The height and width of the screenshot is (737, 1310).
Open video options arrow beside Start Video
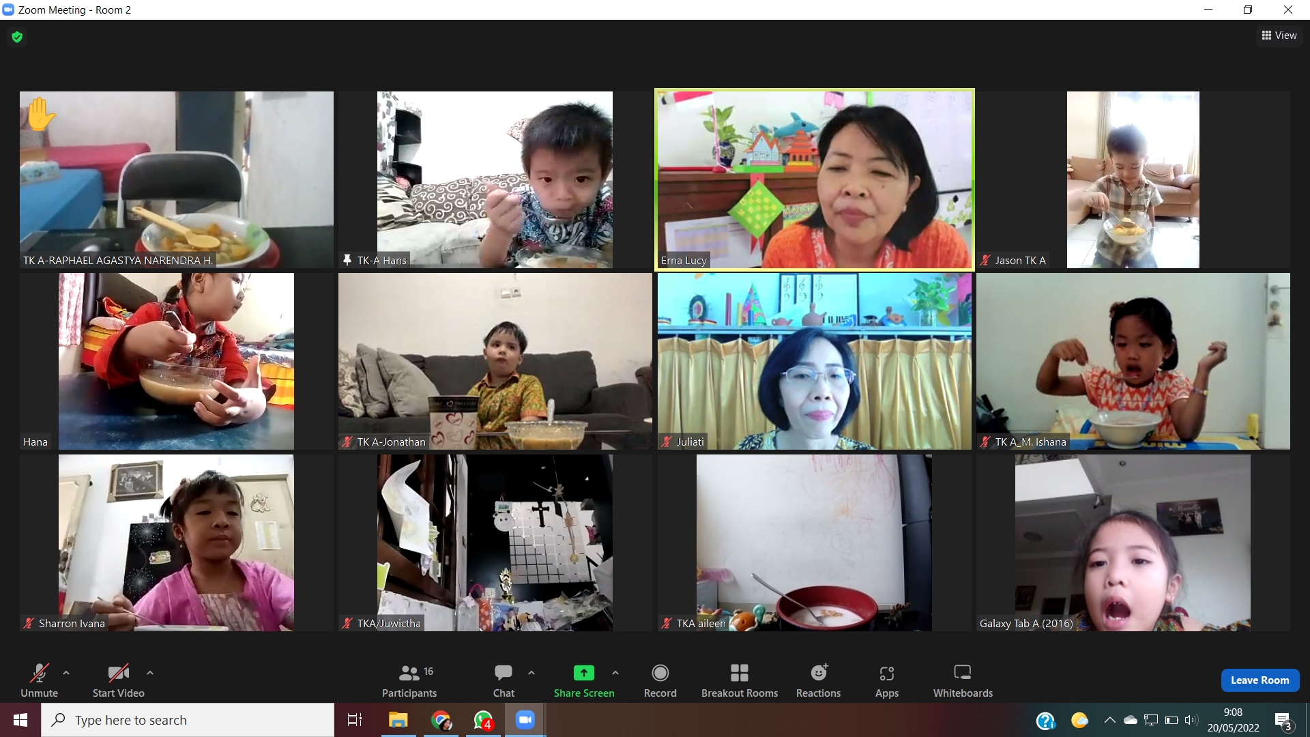(x=150, y=673)
